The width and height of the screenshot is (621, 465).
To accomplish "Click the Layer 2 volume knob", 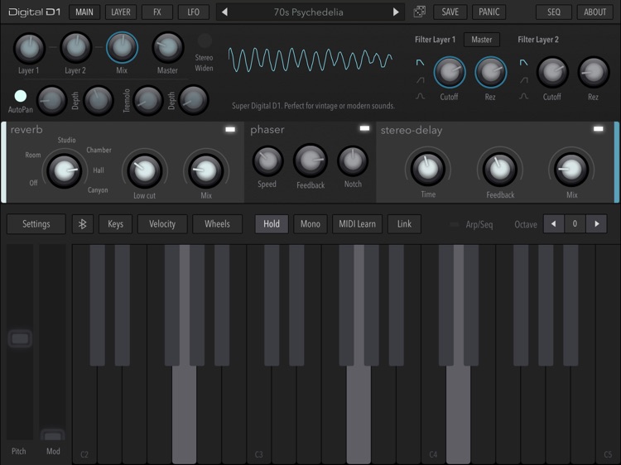I will 75,47.
